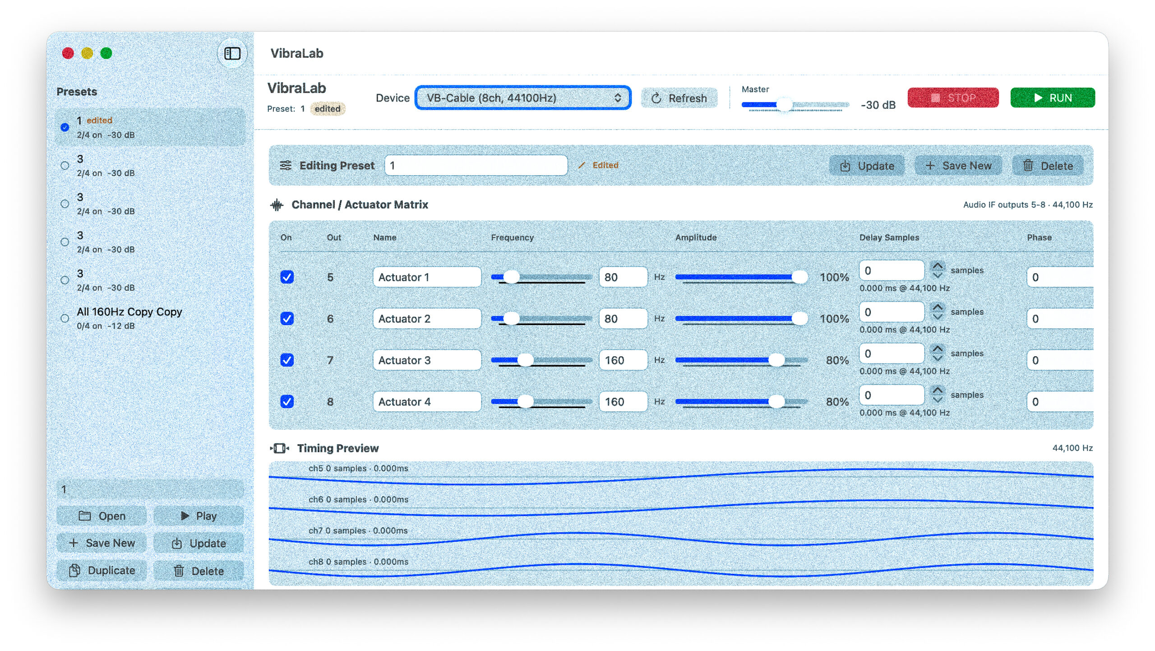Click the Refresh devices icon button
Screen dimensions: 1155x651
[679, 98]
